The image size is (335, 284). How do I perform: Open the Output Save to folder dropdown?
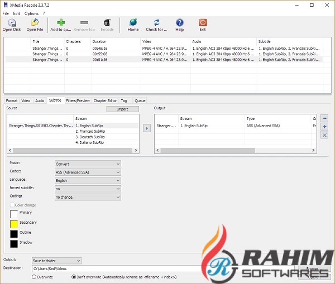click(56, 261)
